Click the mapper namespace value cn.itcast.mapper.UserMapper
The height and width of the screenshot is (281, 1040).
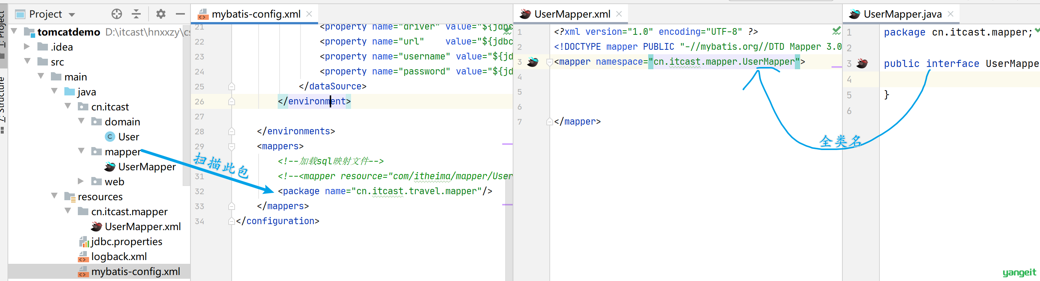pos(724,62)
